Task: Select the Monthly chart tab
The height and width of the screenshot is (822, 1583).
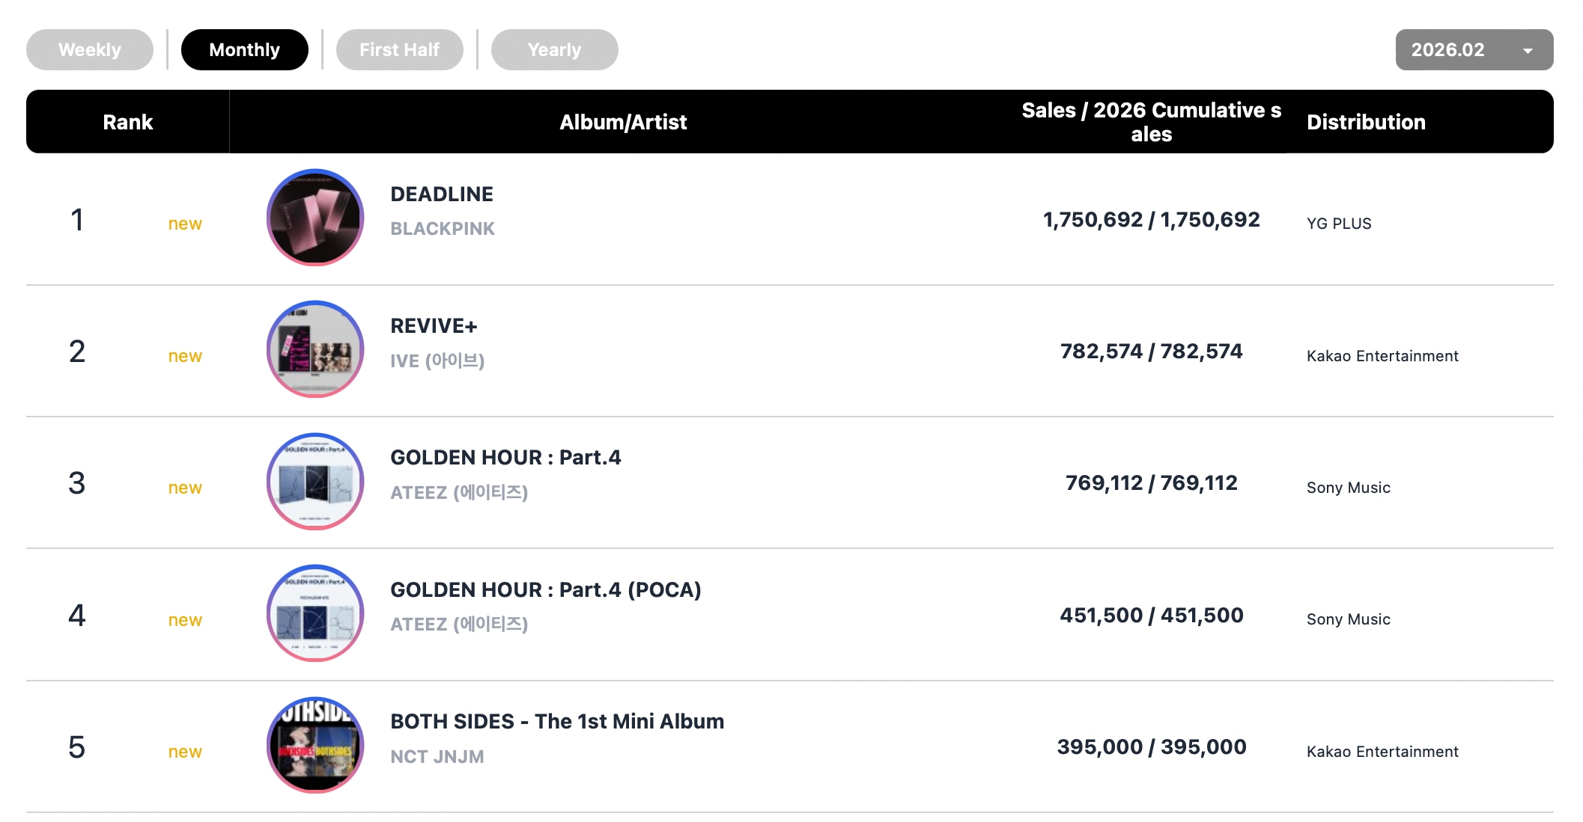Action: click(244, 50)
